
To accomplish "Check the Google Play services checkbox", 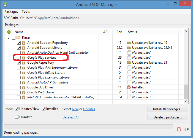I will click(19, 58).
